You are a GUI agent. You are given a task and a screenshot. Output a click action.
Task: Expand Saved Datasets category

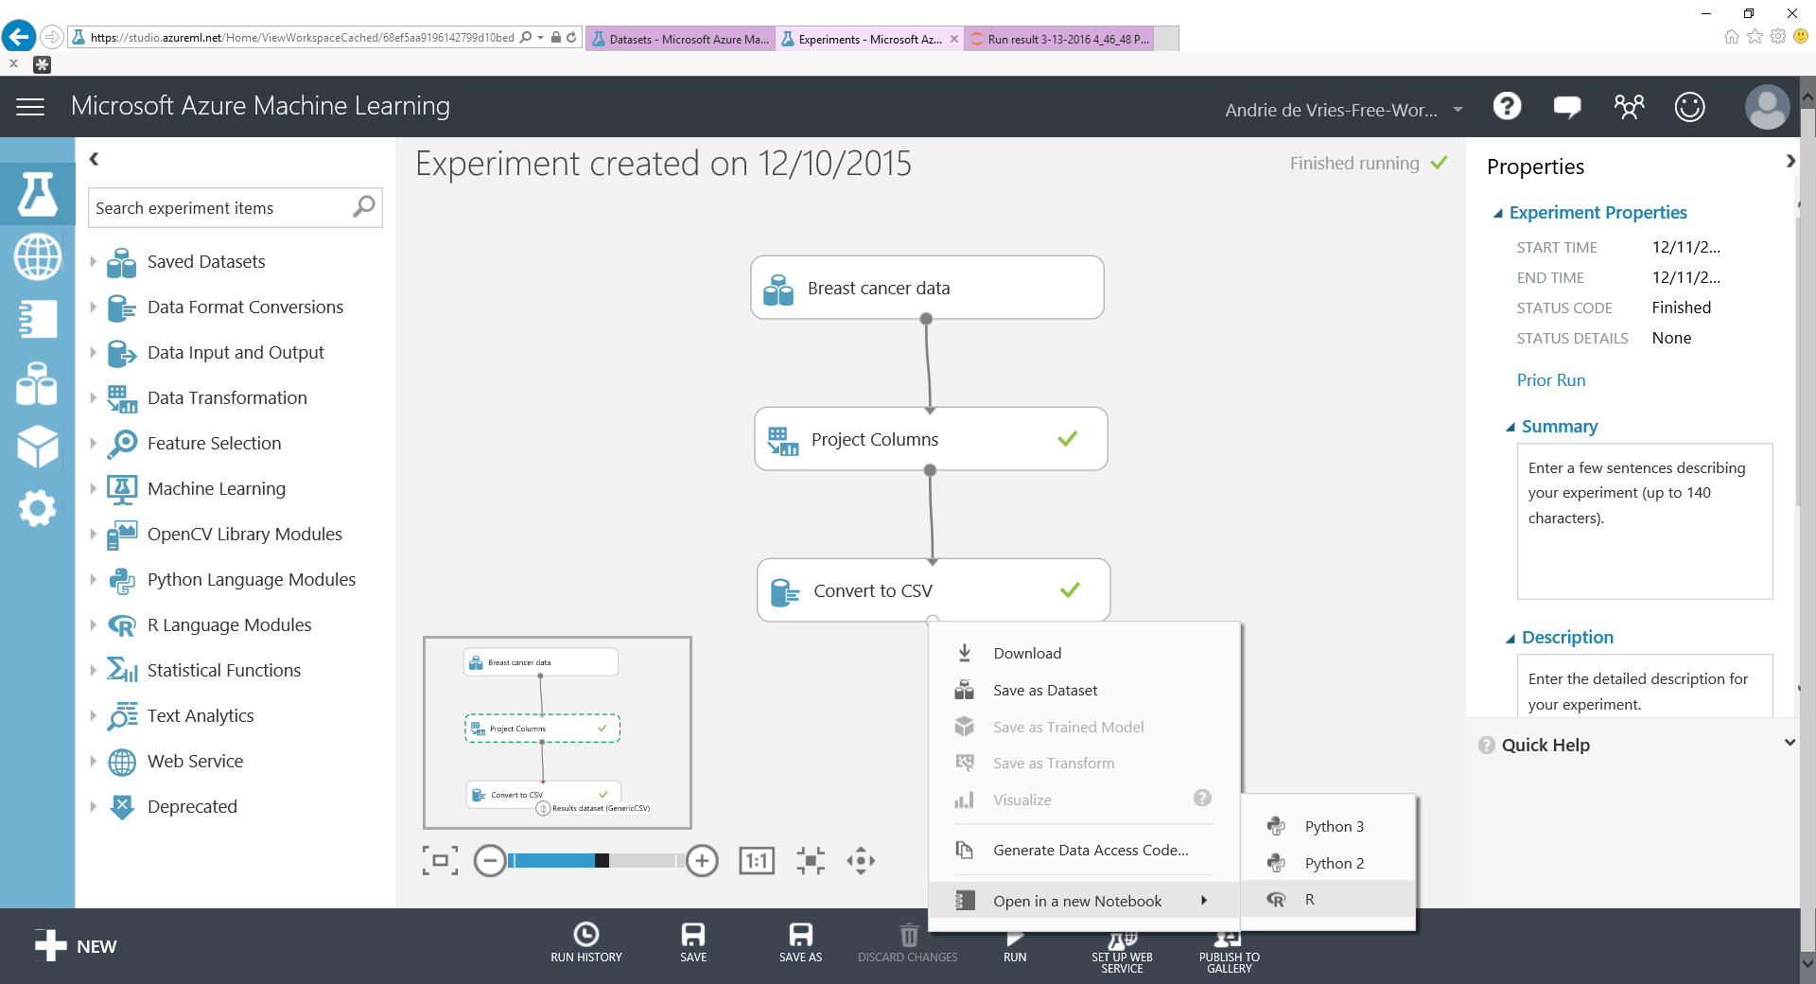pos(93,261)
